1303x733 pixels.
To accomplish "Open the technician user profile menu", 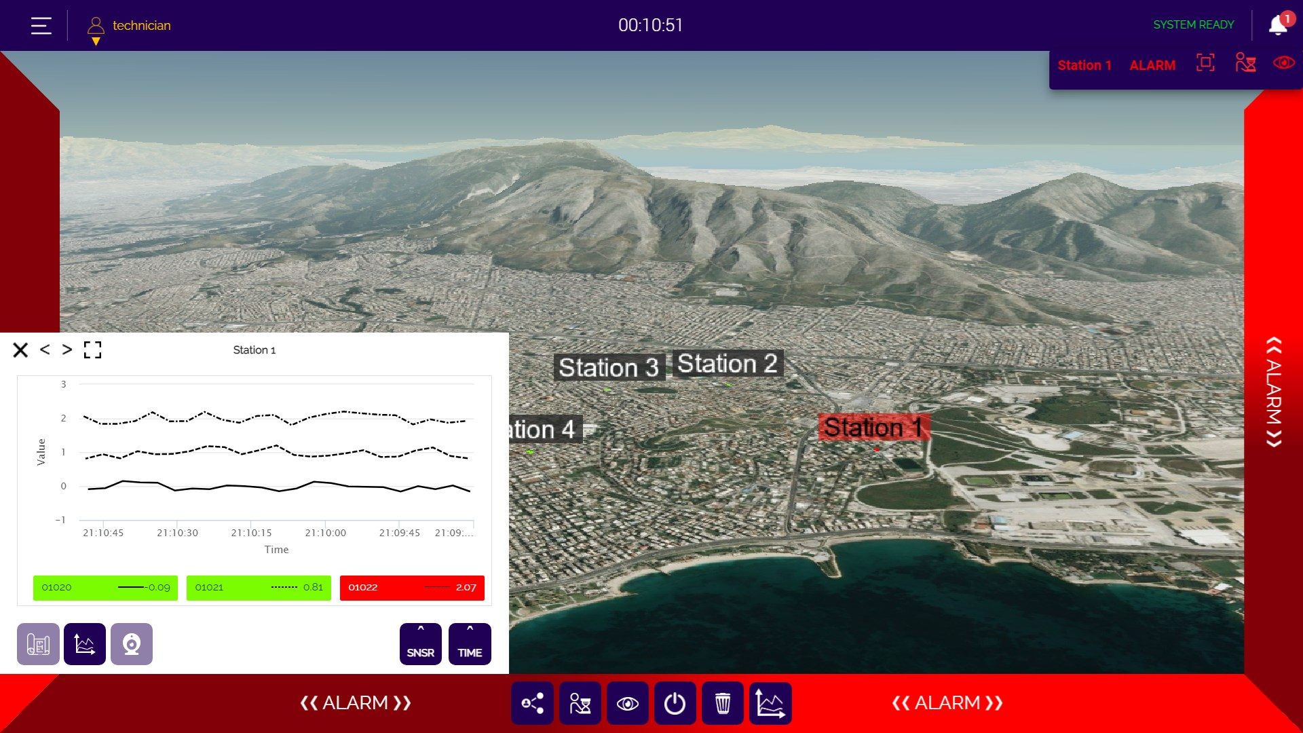I will pyautogui.click(x=129, y=30).
